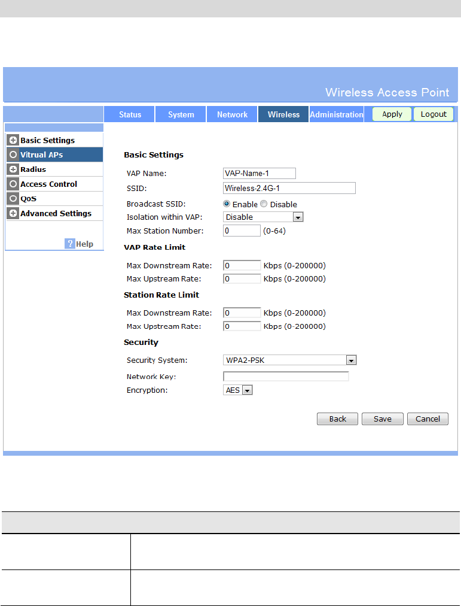Click the circle icon beside Access Control

(x=13, y=184)
